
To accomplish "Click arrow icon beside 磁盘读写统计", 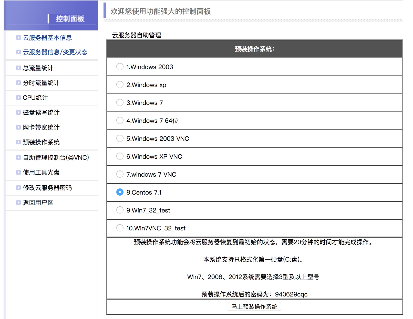I will 18,112.
